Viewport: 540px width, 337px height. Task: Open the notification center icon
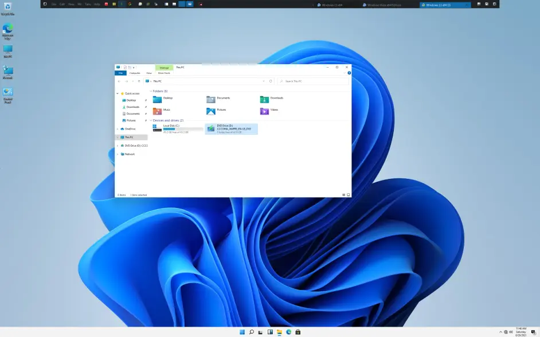[x=534, y=332]
